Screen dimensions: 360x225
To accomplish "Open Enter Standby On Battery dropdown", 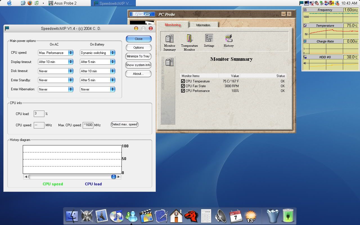I will click(98, 80).
